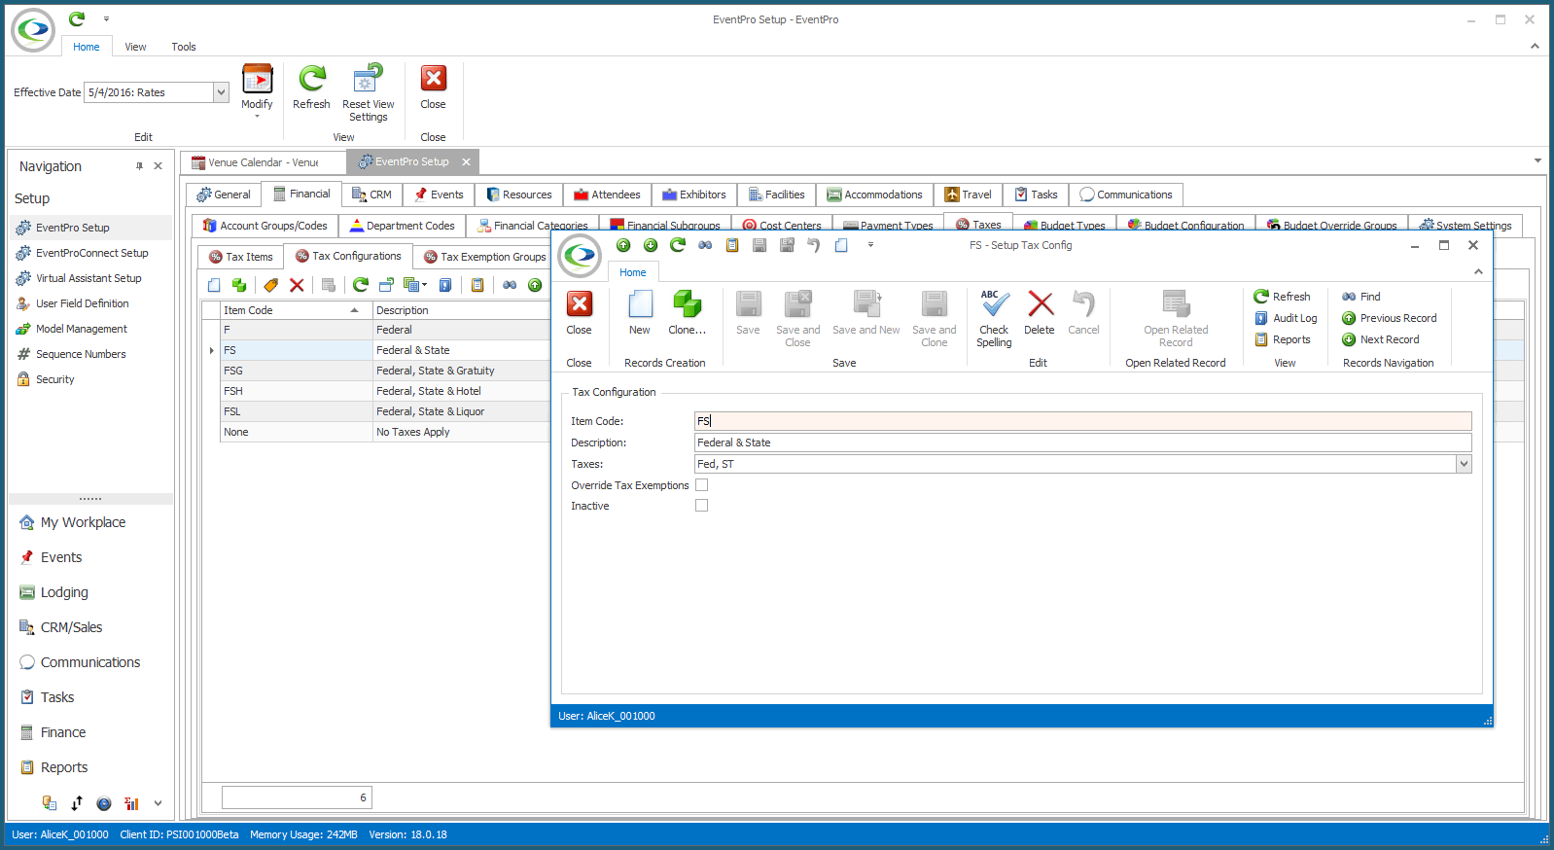Click the green clone cubes icon in the grid toolbar

click(x=239, y=285)
